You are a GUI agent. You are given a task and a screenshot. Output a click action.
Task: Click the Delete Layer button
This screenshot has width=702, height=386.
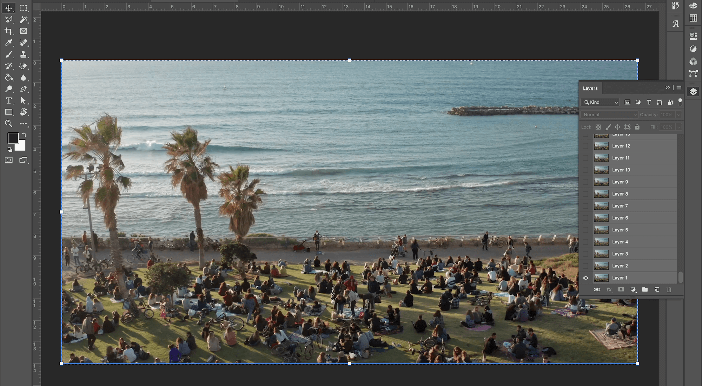point(669,289)
